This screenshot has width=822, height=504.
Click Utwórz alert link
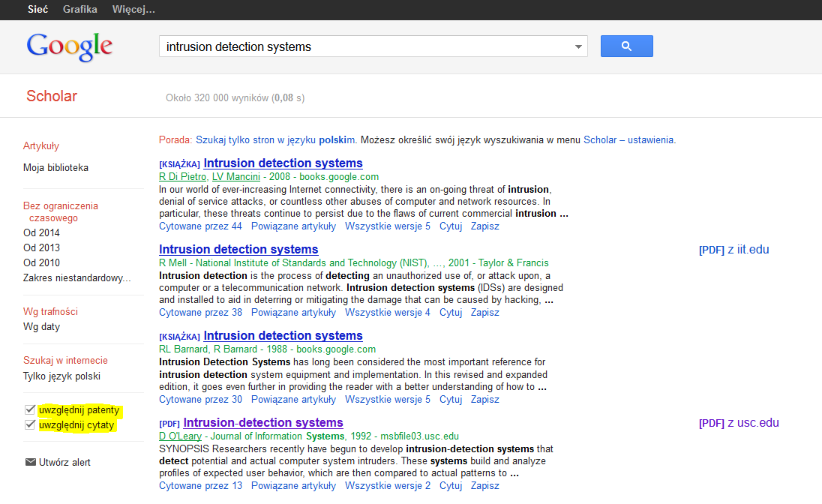click(64, 462)
